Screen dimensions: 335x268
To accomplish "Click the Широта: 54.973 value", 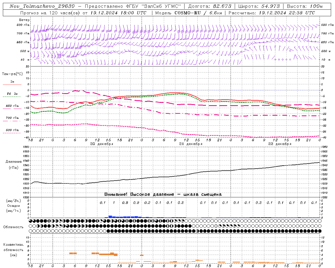I will coord(259,6).
